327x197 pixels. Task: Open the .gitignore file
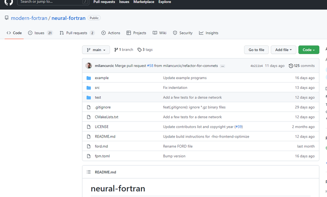(103, 107)
